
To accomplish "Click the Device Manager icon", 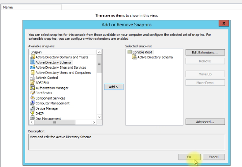I will 33,108.
